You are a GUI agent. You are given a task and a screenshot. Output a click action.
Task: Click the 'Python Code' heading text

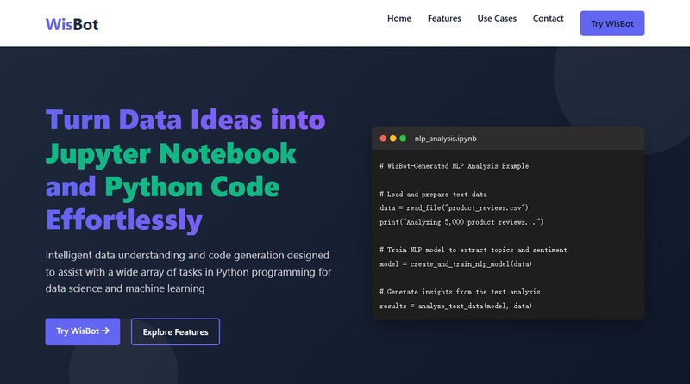point(191,187)
